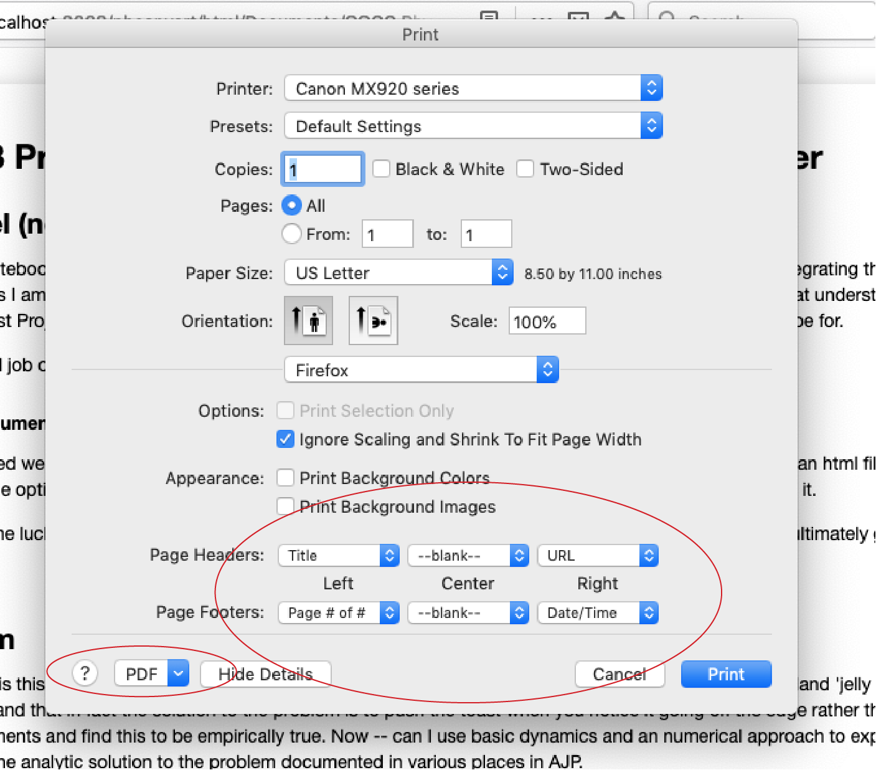Enable Print Background Colors checkbox
876x770 pixels.
285,478
